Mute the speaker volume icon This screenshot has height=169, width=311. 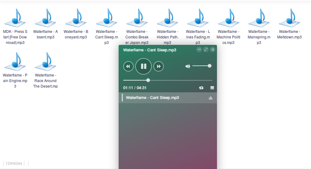click(x=188, y=66)
